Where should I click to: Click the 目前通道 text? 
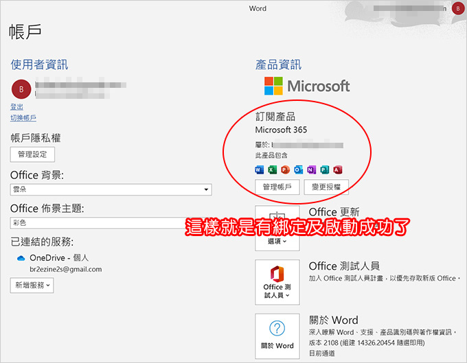321,353
